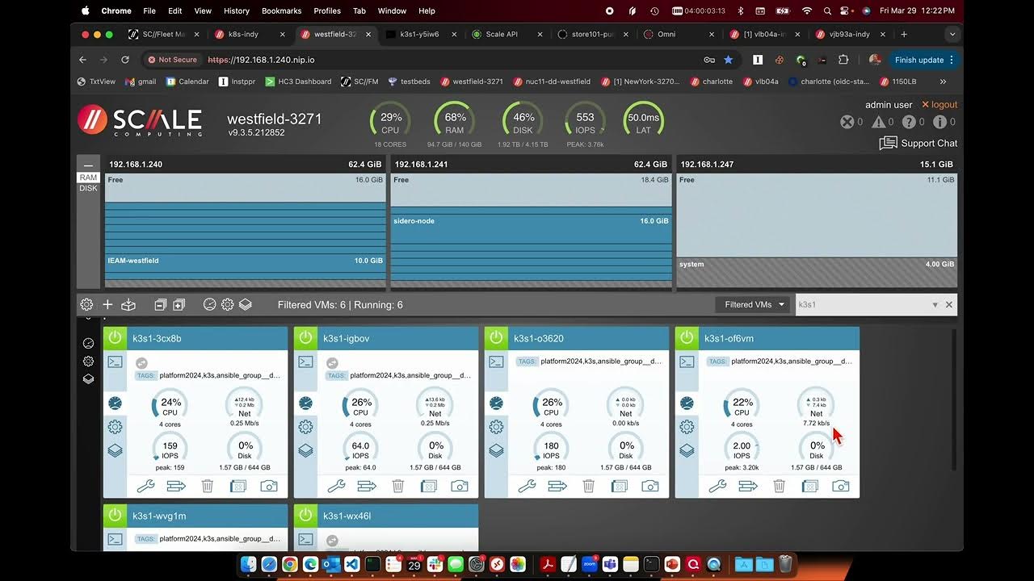Toggle power on VM k3s1-wvg1m
The image size is (1034, 581).
[115, 516]
